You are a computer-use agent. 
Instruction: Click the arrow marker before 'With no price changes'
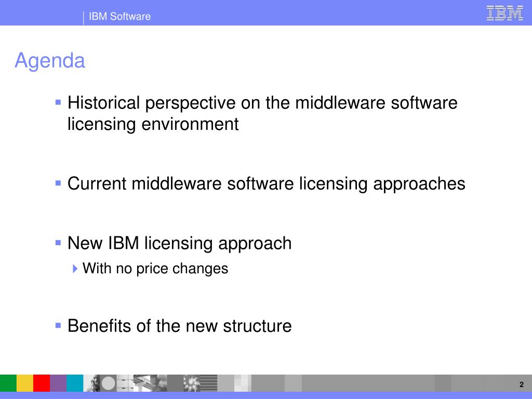click(x=75, y=269)
